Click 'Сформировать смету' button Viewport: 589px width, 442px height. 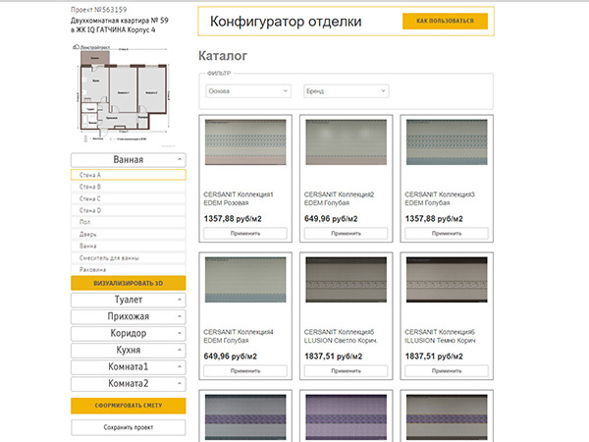(128, 406)
